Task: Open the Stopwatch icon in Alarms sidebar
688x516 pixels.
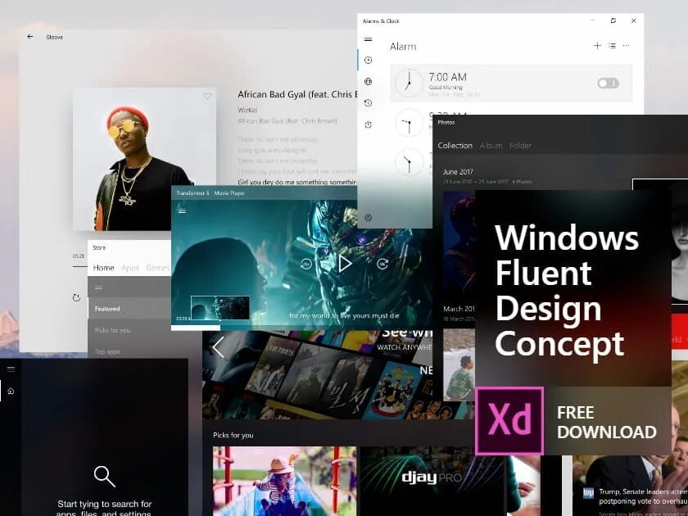Action: [368, 124]
